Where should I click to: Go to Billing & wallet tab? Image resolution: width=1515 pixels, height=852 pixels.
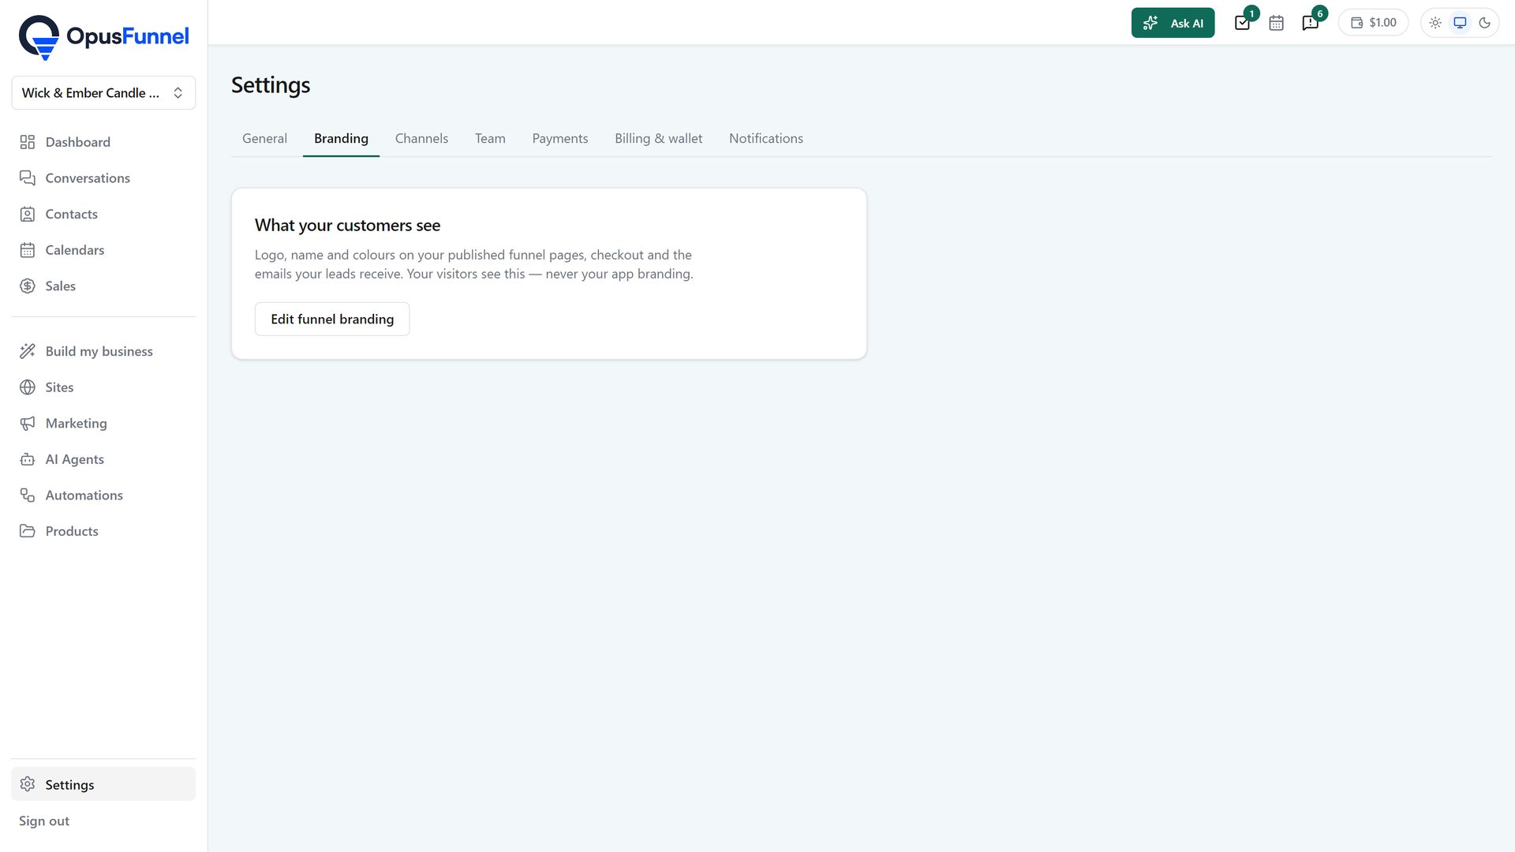[x=658, y=139]
